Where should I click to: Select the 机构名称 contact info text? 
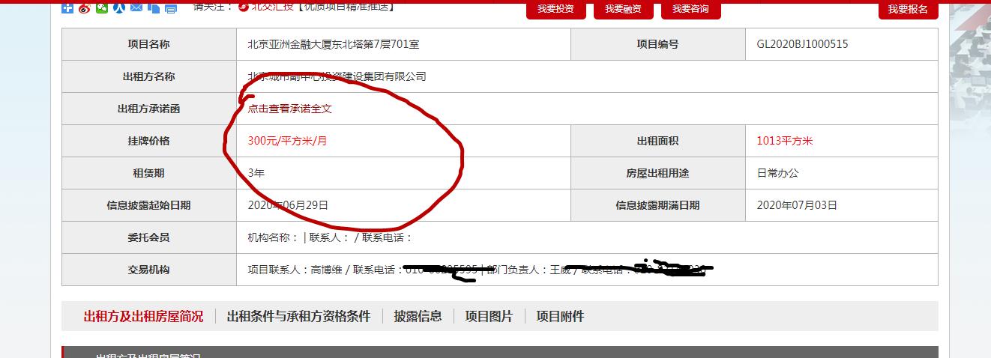pyautogui.click(x=330, y=237)
